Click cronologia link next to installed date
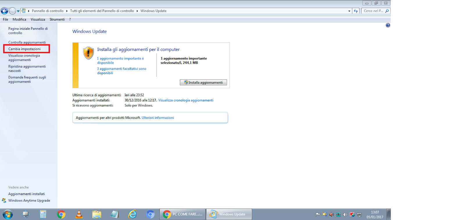465x220 pixels. [x=186, y=100]
